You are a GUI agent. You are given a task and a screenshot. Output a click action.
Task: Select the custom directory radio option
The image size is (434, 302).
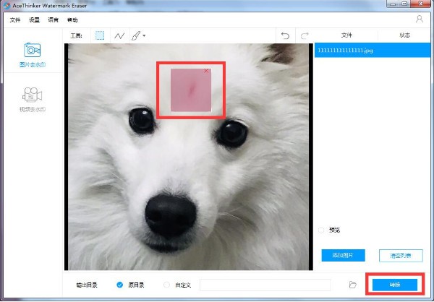[166, 285]
